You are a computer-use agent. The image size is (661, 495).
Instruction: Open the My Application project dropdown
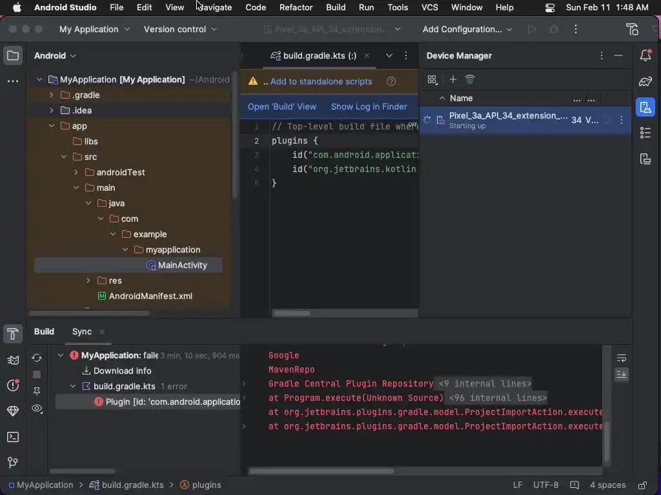click(94, 29)
